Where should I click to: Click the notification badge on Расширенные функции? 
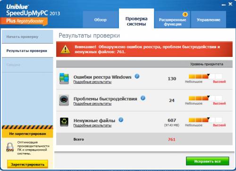point(185,14)
